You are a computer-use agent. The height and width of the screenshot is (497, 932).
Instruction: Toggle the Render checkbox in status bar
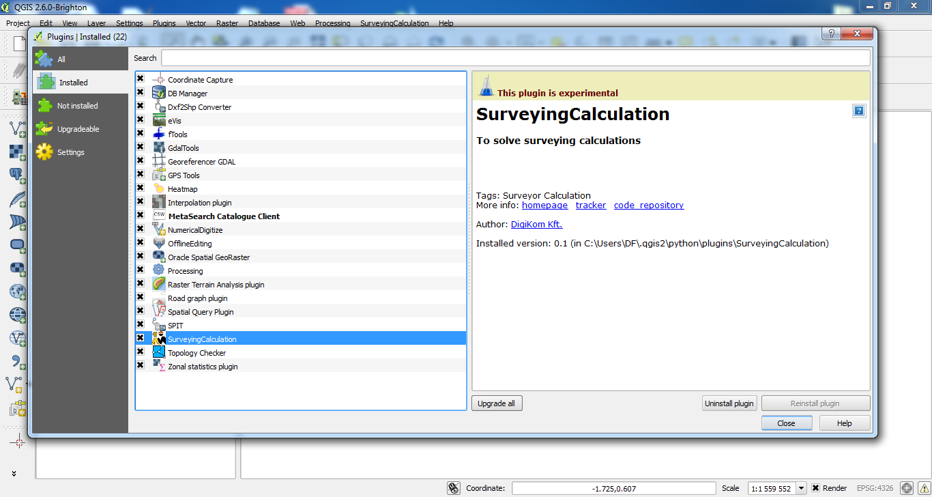pyautogui.click(x=816, y=488)
